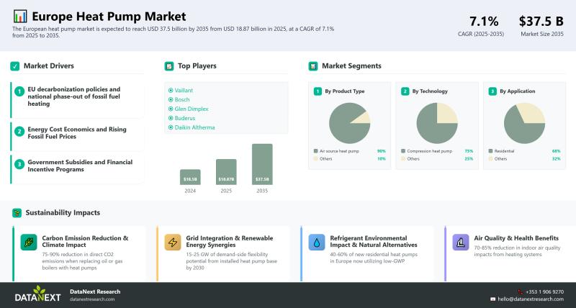This screenshot has width=576, height=308.
Task: Click the Market Segments section icon
Action: click(313, 66)
